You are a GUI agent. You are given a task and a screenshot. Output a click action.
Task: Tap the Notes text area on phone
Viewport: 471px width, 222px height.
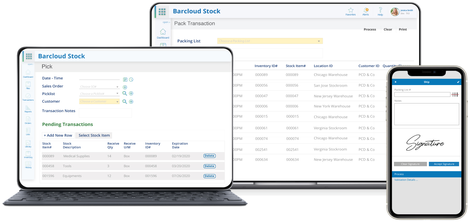click(x=427, y=114)
